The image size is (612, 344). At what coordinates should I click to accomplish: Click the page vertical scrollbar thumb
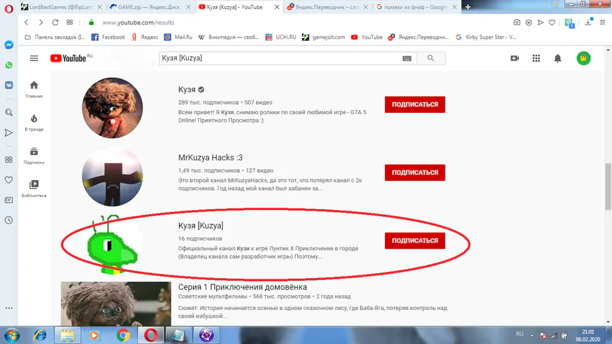(608, 187)
